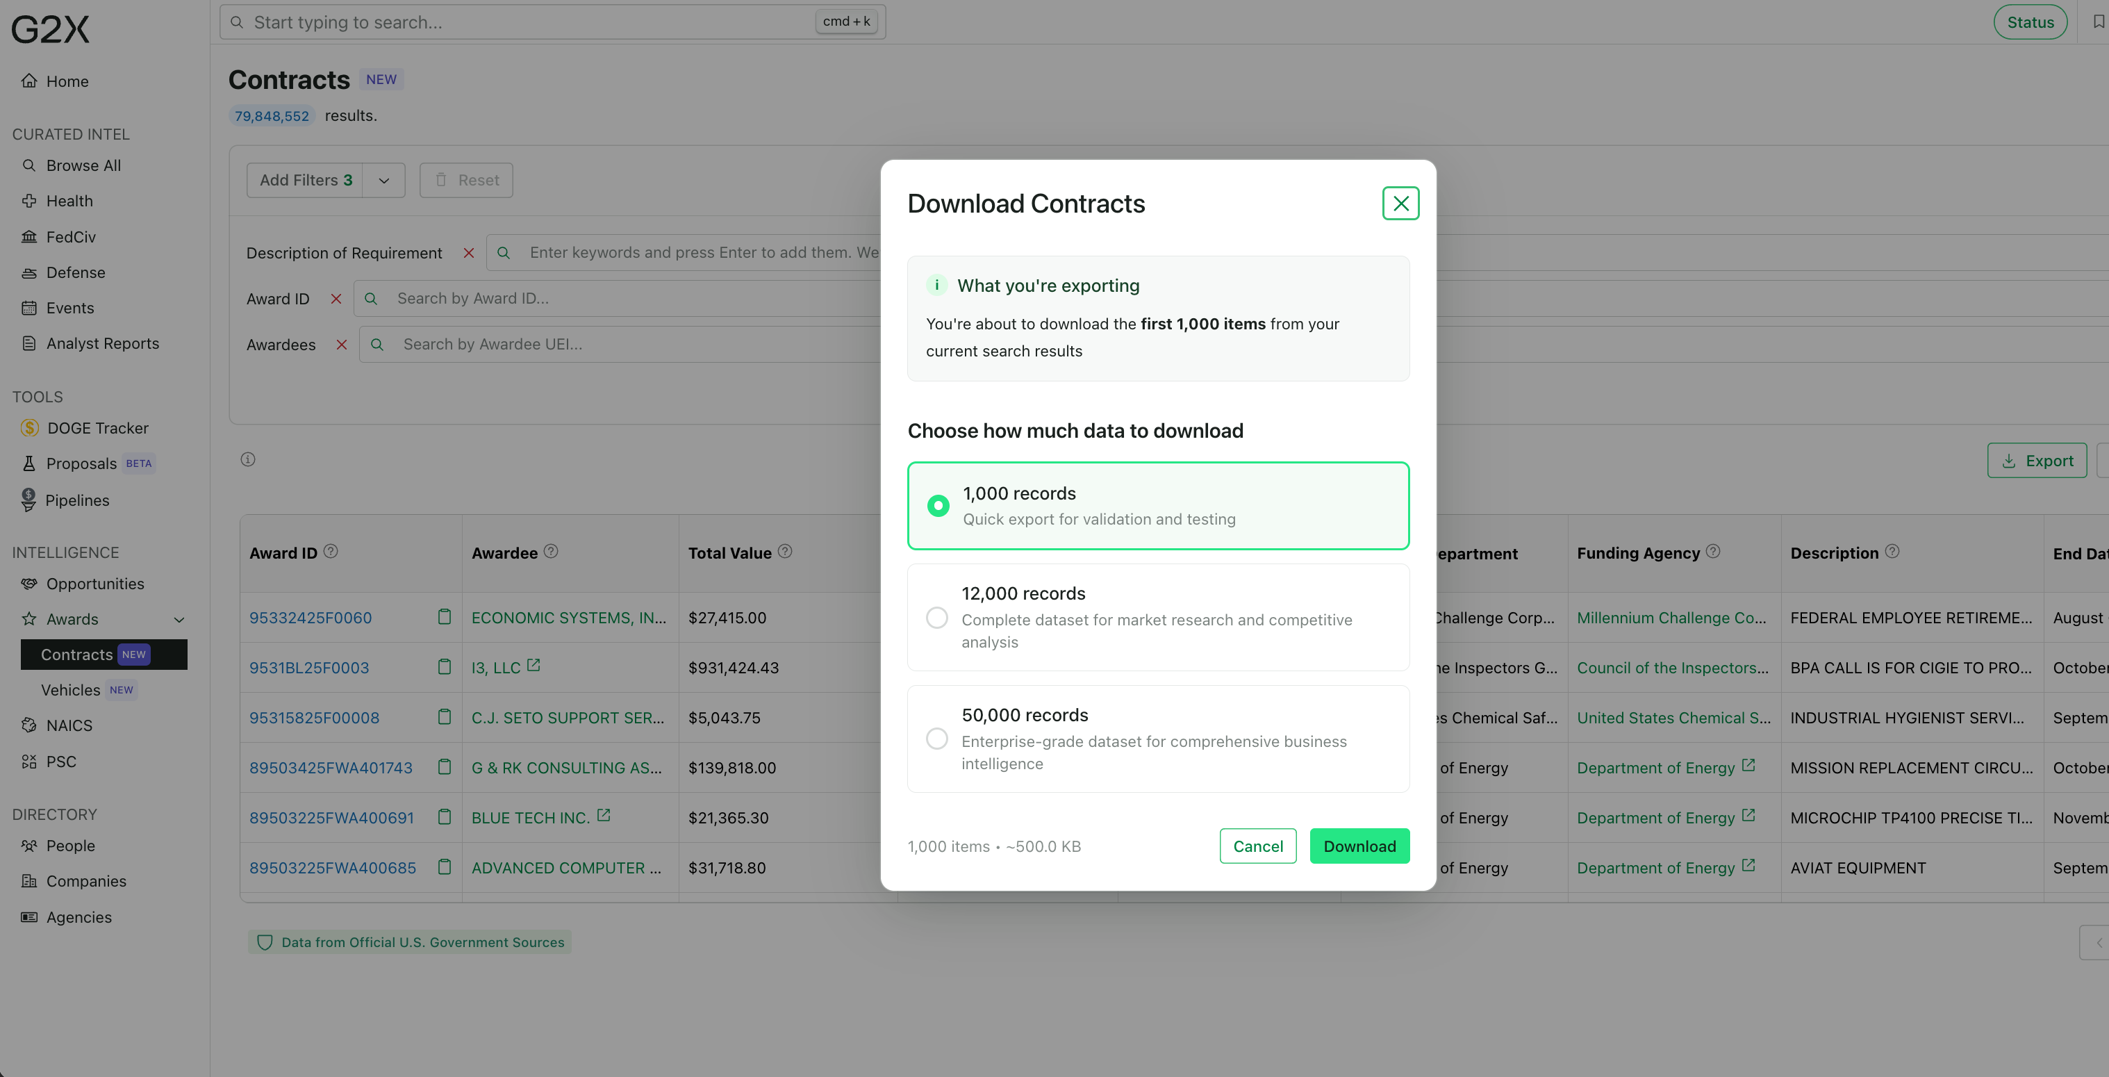The width and height of the screenshot is (2109, 1077).
Task: Click the main search field
Action: 532,22
